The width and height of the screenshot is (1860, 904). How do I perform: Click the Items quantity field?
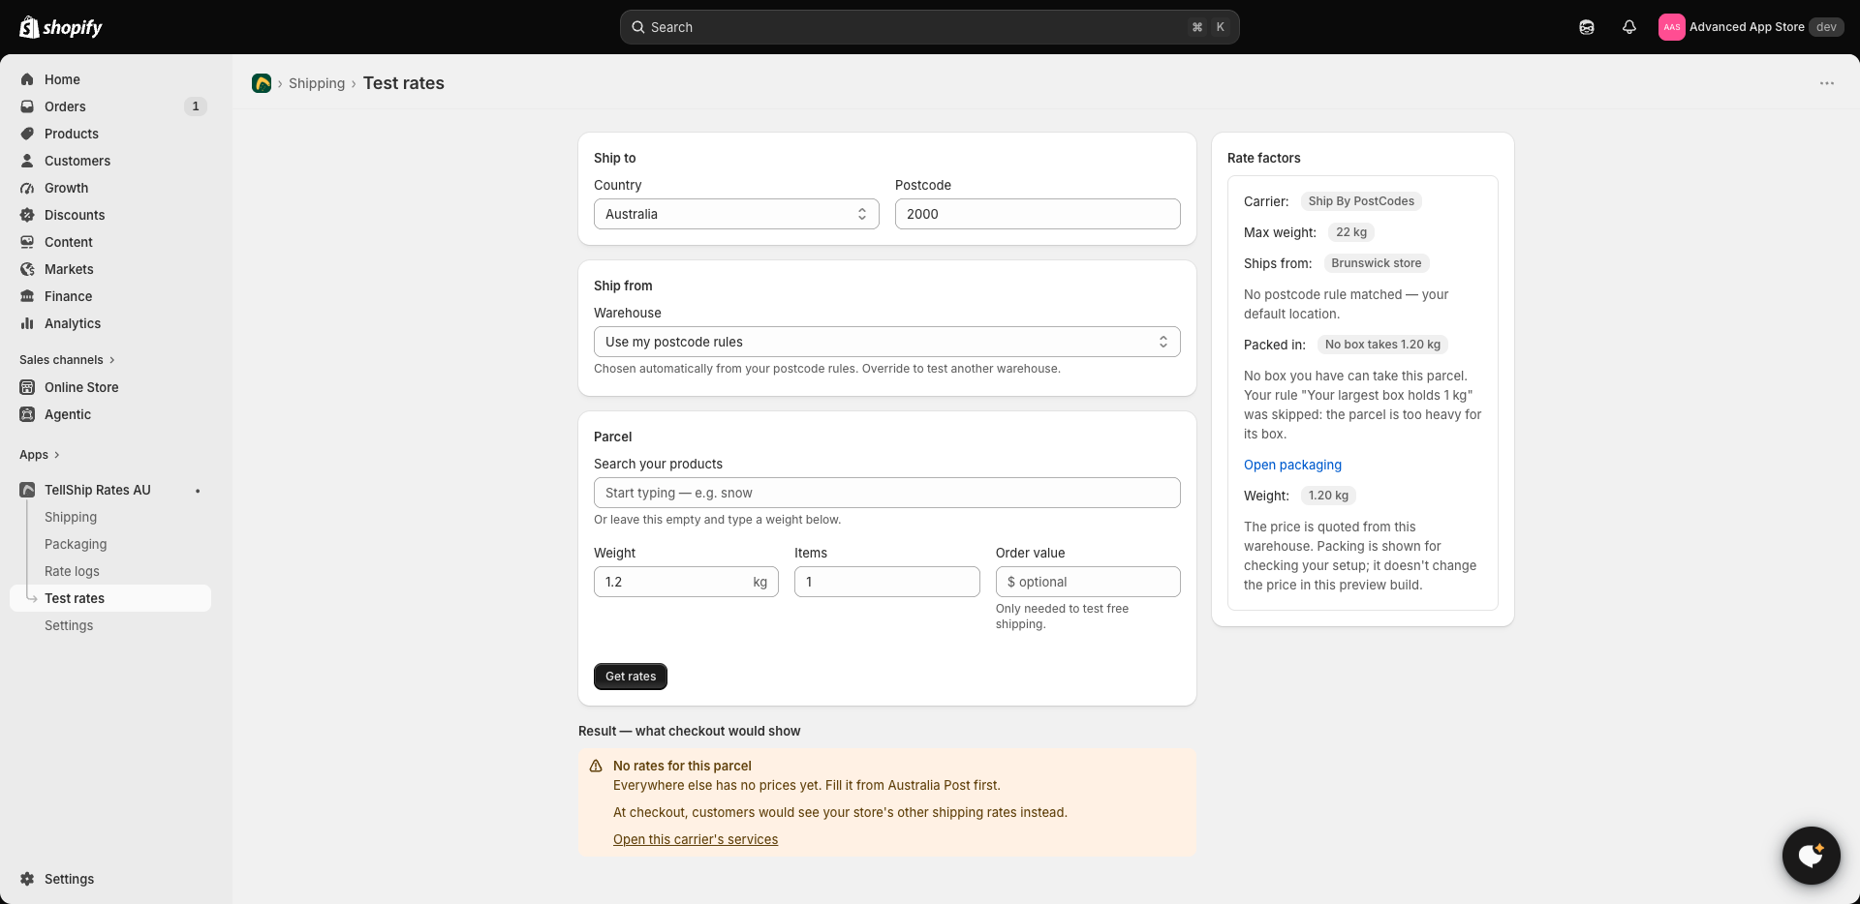point(887,582)
